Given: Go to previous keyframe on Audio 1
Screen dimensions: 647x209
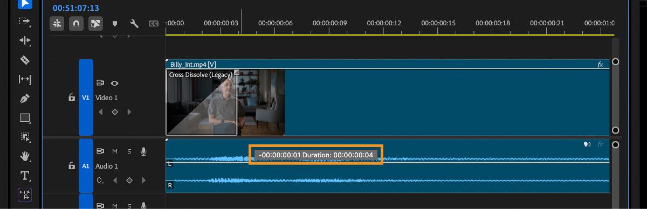Looking at the screenshot, I should (114, 180).
